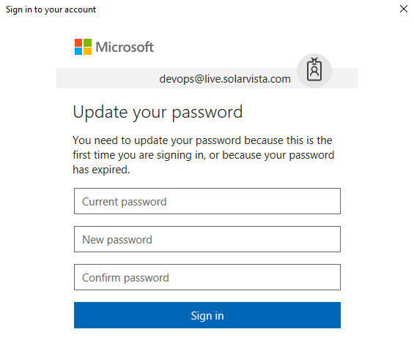Screen dimensions: 414x351
Task: Click the Microsoft wordmark text
Action: coord(125,48)
